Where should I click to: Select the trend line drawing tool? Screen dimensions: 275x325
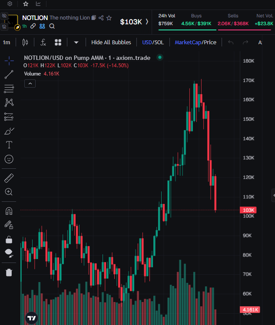[x=9, y=75]
